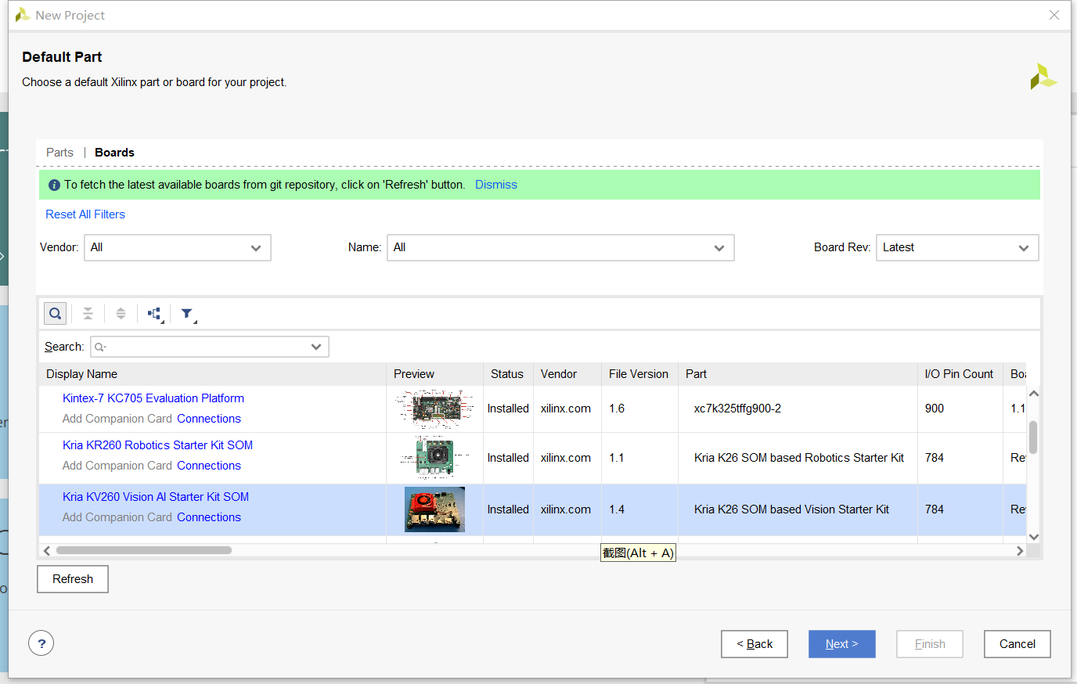Screen dimensions: 1077x684
Task: Click xilinx.com vendor in Kintex-7 row
Action: point(566,409)
